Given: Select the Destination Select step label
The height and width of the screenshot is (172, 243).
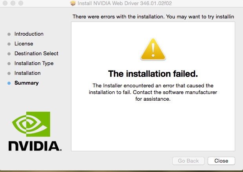Looking at the screenshot, I should point(37,53).
